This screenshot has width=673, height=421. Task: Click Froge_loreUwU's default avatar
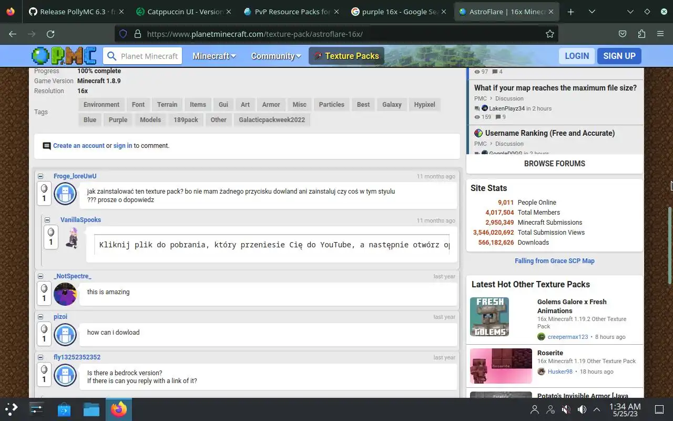click(65, 194)
